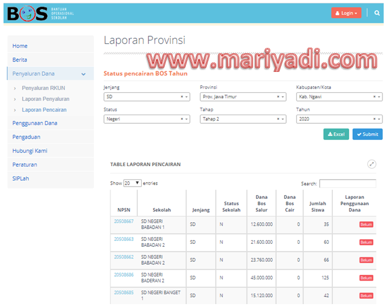
Task: Open the Kabupaten/Kota dropdown
Action: click(339, 96)
